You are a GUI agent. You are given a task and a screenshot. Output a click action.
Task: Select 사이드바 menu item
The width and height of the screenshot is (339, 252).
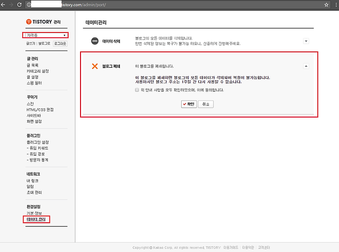click(33, 116)
